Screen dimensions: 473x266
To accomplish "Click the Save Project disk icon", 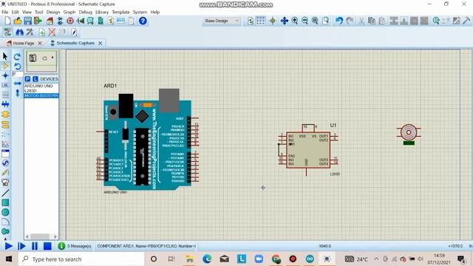I will pos(28,21).
